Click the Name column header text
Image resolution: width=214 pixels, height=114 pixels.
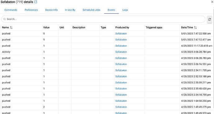pos(5,27)
